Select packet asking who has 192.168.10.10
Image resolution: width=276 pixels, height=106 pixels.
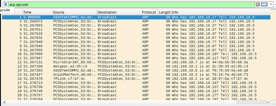136,54
